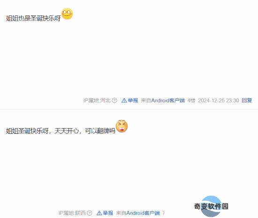Click the 奇变软件园 watermark logo
Image resolution: width=258 pixels, height=218 pixels.
click(x=211, y=206)
